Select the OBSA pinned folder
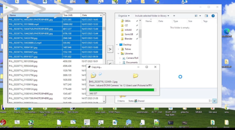 [128, 21]
